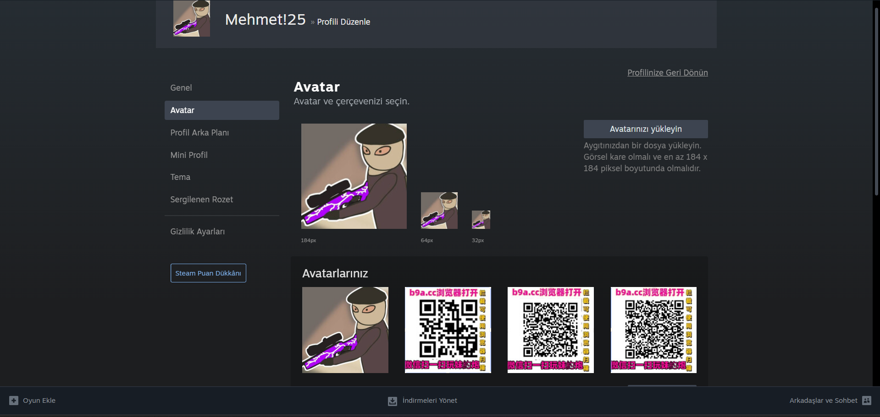
Task: Follow the Profilinize Geri Dönün link
Action: pos(668,73)
